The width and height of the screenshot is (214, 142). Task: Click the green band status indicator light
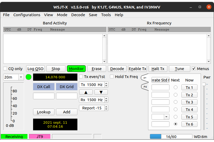click(x=29, y=77)
